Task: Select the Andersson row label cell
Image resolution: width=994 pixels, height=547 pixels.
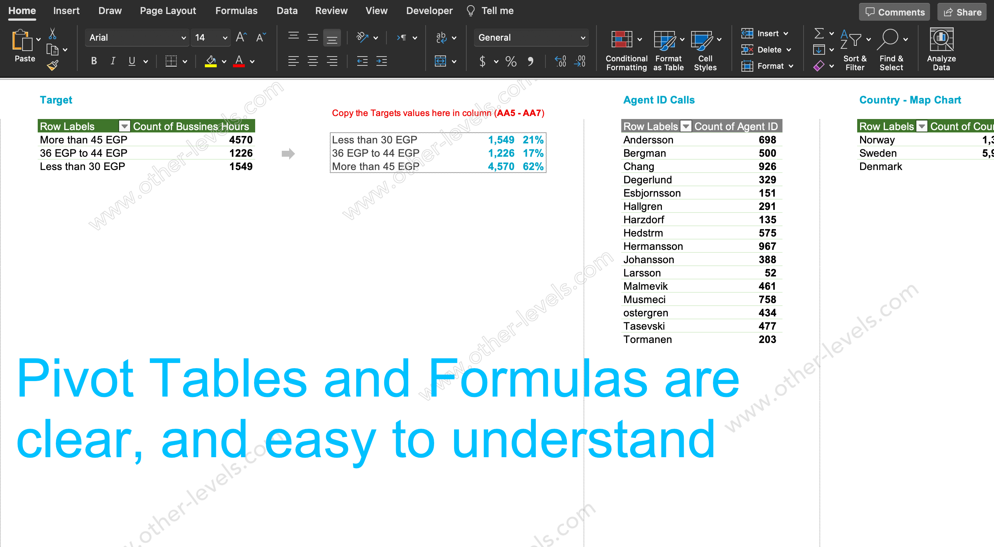Action: (648, 140)
